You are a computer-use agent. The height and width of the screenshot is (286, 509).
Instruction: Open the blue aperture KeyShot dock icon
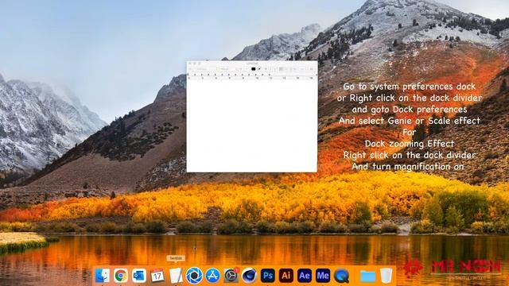click(194, 276)
